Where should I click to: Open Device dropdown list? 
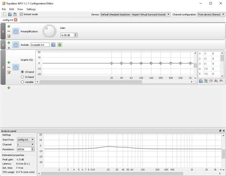click(x=135, y=14)
